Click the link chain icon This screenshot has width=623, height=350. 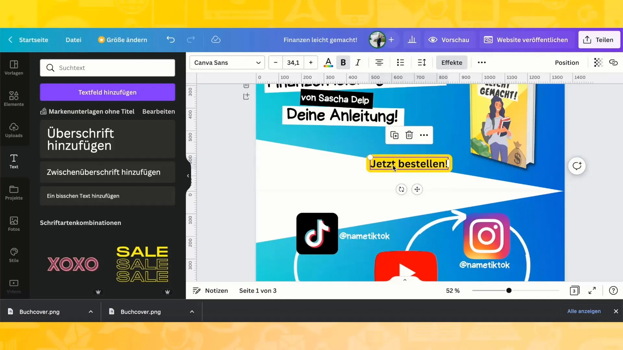point(613,63)
